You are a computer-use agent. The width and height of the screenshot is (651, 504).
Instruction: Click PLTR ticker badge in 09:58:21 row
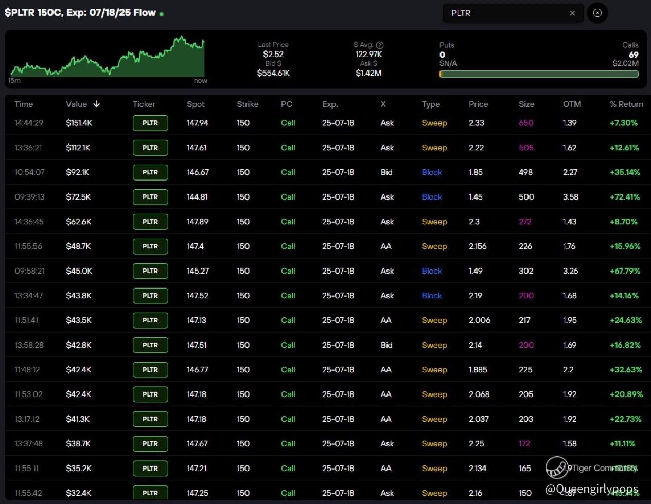click(x=150, y=271)
